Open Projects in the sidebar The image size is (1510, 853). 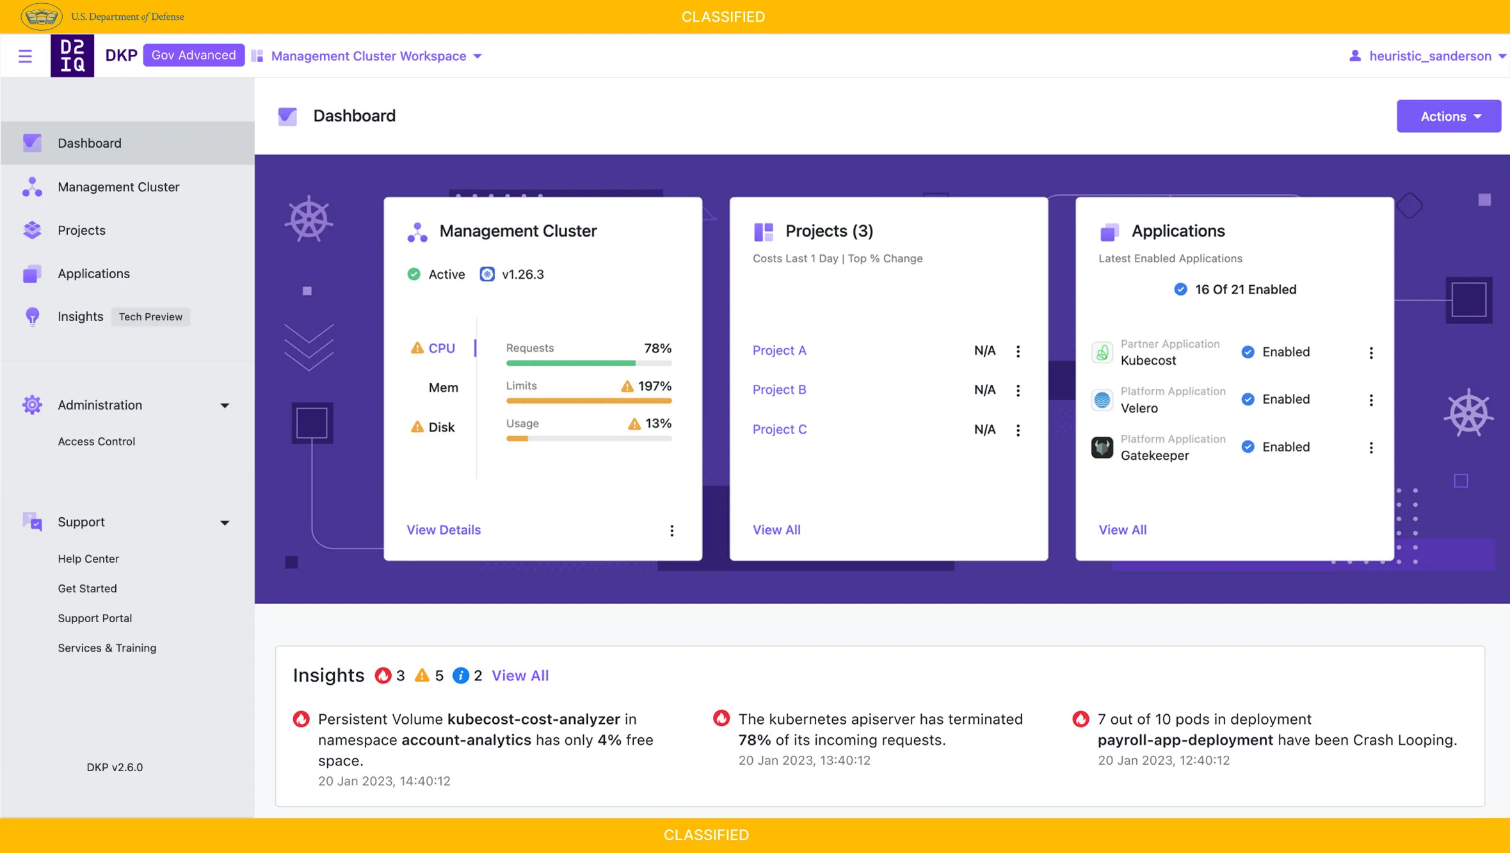81,230
